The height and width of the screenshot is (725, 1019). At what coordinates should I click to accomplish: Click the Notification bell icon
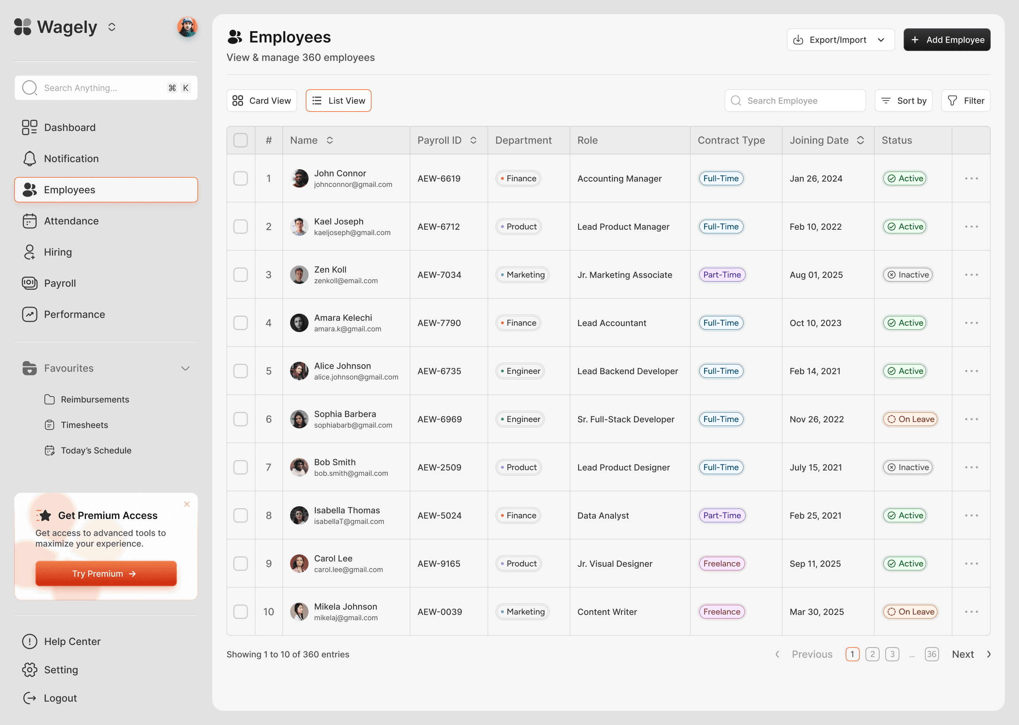(29, 159)
